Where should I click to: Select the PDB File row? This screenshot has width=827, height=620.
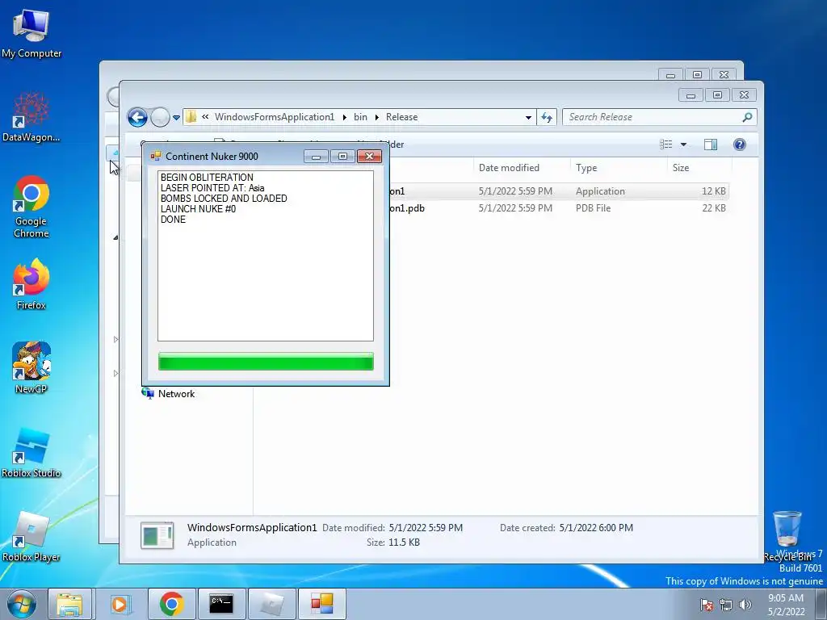coord(559,208)
